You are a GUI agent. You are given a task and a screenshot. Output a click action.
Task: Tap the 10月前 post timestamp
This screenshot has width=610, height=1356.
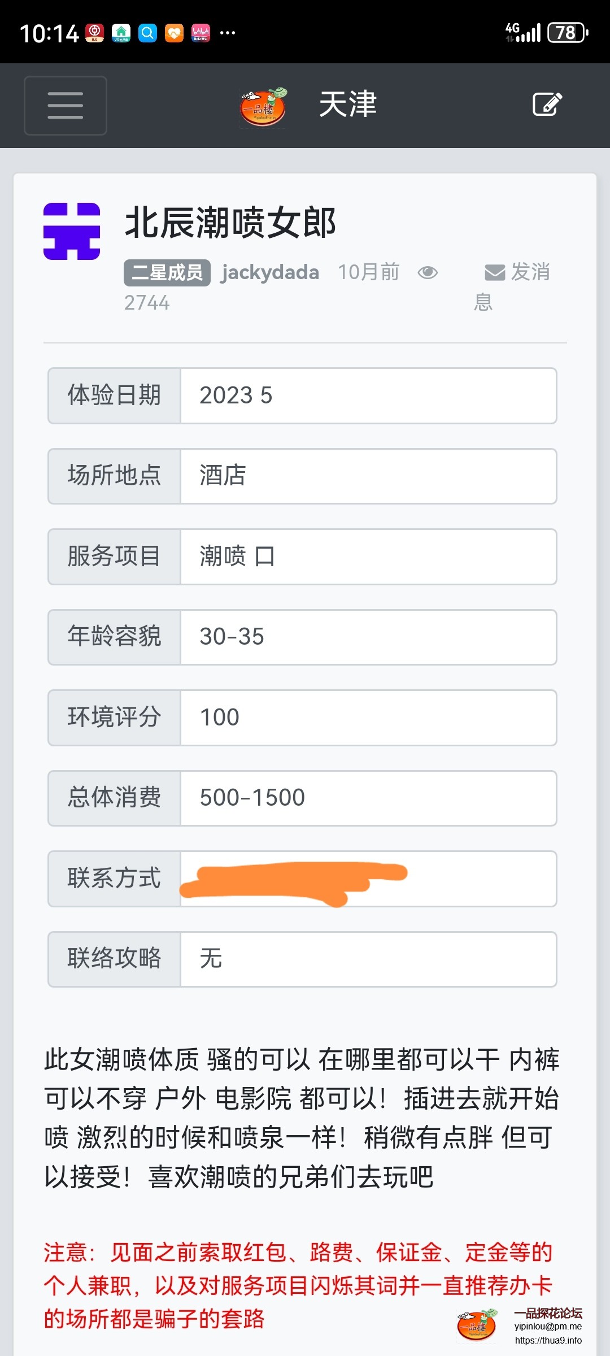click(x=368, y=273)
